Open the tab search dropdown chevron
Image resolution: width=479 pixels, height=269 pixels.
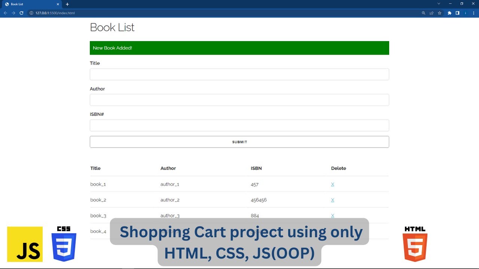coord(439,4)
